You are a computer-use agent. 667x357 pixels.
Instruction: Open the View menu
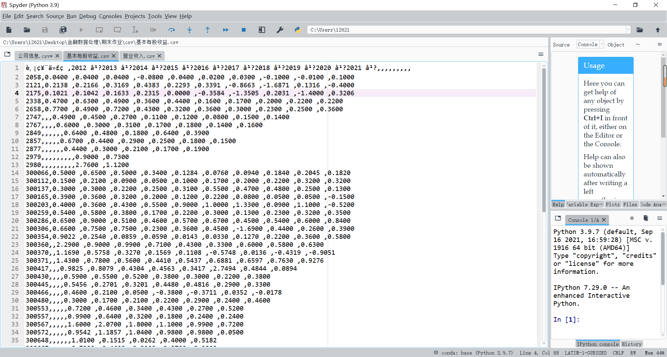point(171,16)
